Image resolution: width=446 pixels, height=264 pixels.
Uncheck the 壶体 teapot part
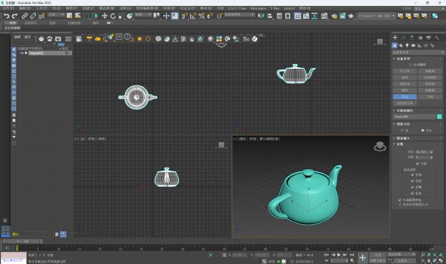point(412,174)
